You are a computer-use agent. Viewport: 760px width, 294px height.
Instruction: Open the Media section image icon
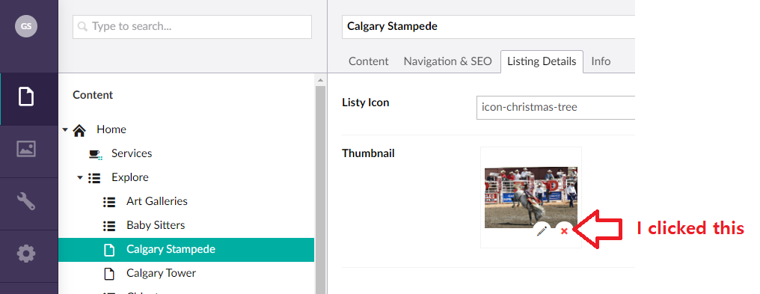(x=26, y=149)
